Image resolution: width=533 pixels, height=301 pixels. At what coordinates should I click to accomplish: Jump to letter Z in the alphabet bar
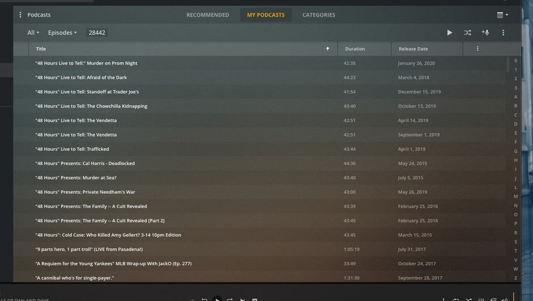tap(515, 278)
